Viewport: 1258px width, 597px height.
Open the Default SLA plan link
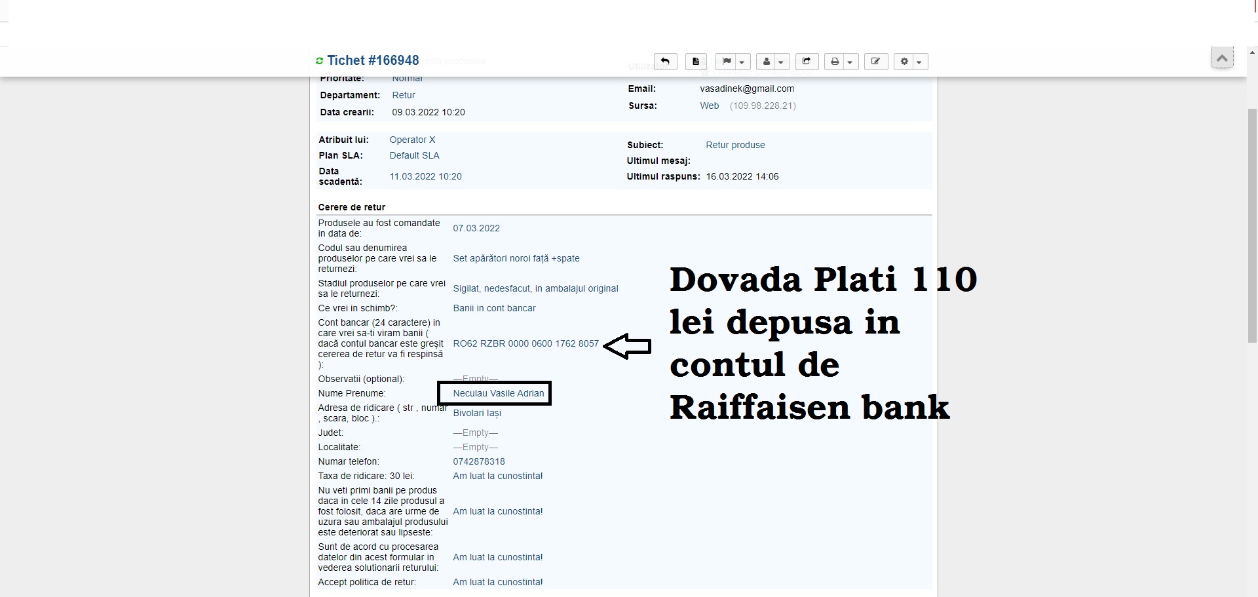[x=414, y=155]
